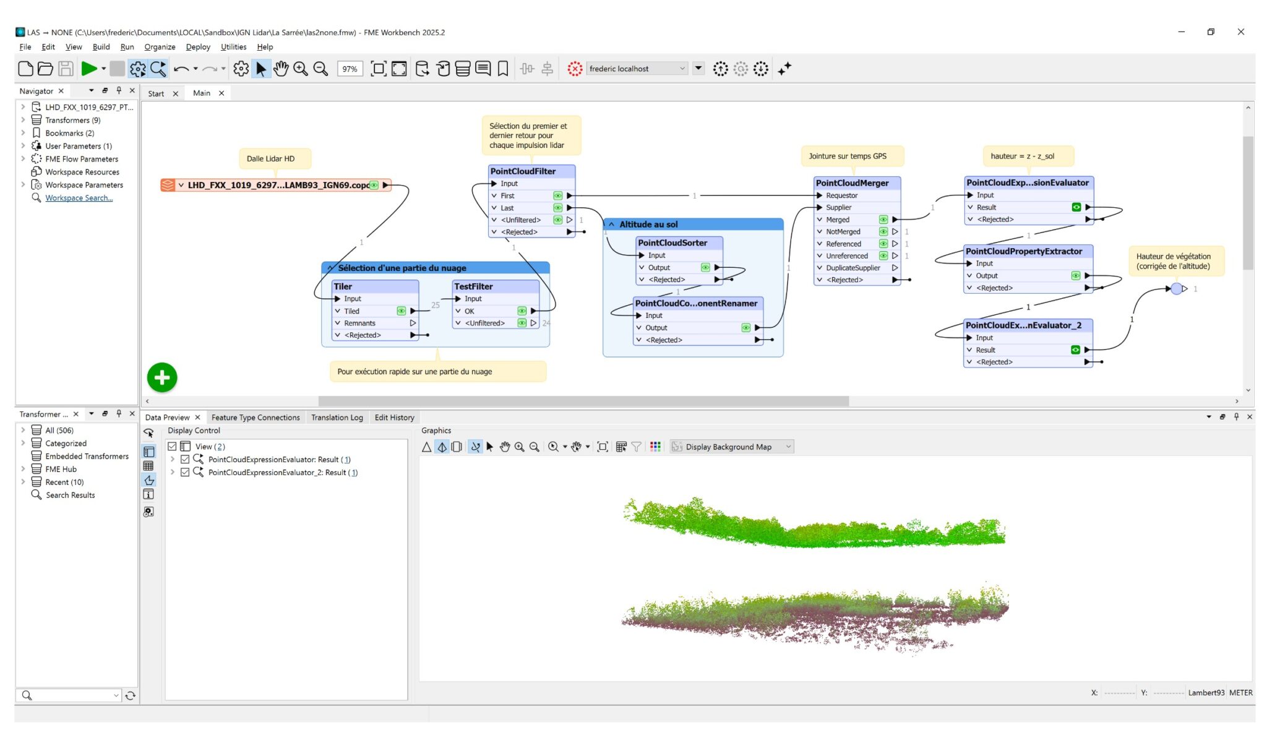Screen dimensions: 1267x730
Task: Select the Zoom In magnifier in Graphics toolbar
Action: (520, 447)
